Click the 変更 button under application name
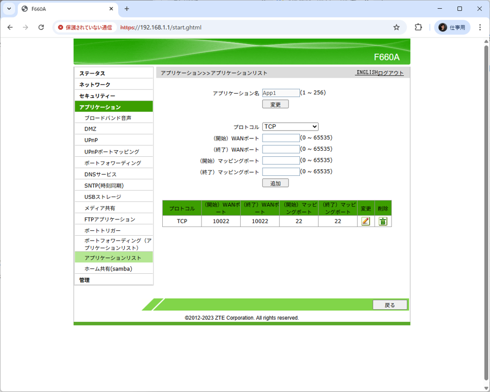The image size is (490, 392). (x=275, y=104)
